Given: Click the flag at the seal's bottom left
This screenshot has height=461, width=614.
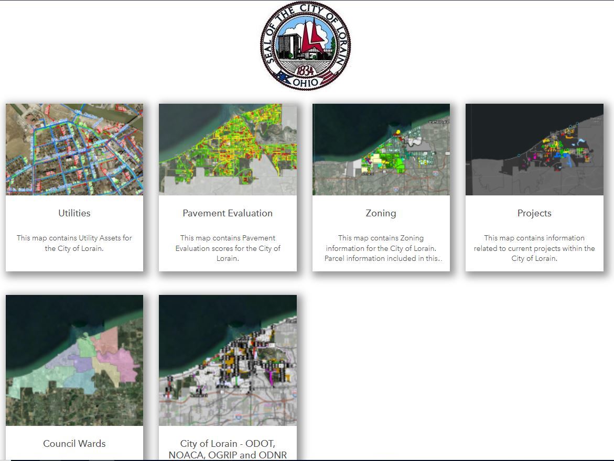Looking at the screenshot, I should [284, 78].
